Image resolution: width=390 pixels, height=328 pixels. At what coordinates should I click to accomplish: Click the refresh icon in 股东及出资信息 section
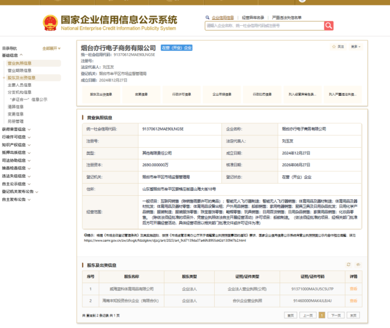click(349, 265)
